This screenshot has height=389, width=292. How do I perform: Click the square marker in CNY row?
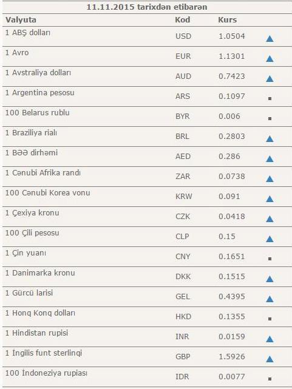coord(270,259)
